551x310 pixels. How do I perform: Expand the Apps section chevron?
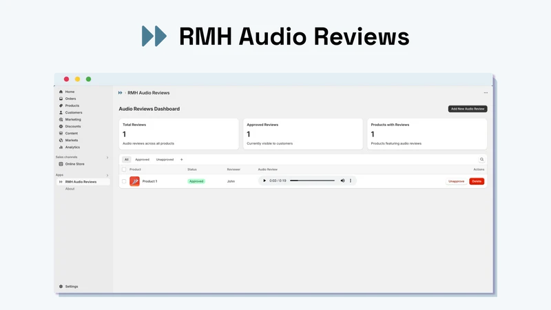point(107,175)
